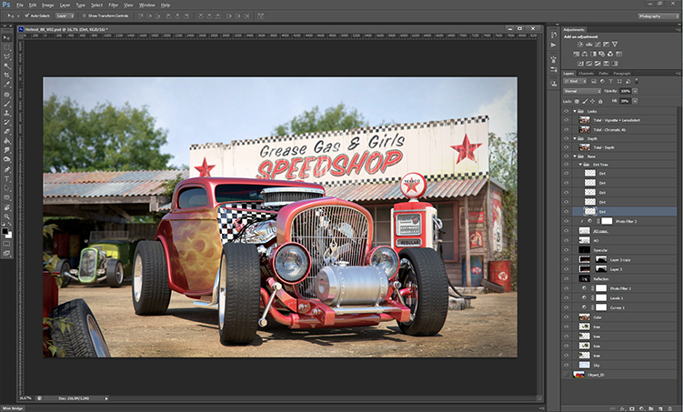Select the Layer 3 copy mask thumbnail

[600, 259]
